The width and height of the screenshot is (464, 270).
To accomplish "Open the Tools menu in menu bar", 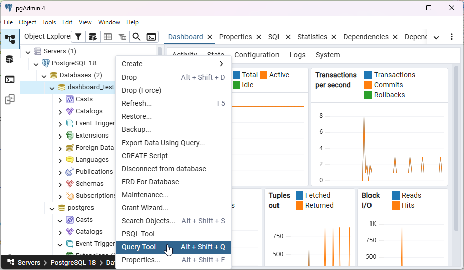I will [49, 22].
